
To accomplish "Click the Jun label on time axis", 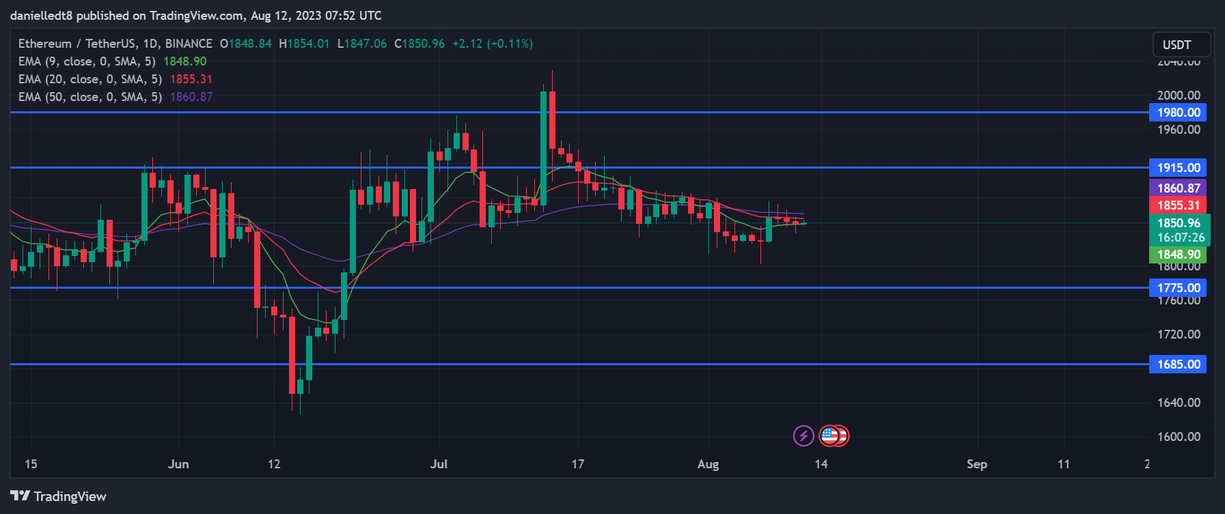I will [x=178, y=464].
